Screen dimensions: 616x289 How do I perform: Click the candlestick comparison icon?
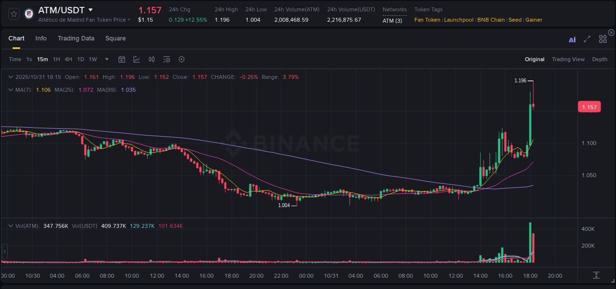pyautogui.click(x=151, y=59)
